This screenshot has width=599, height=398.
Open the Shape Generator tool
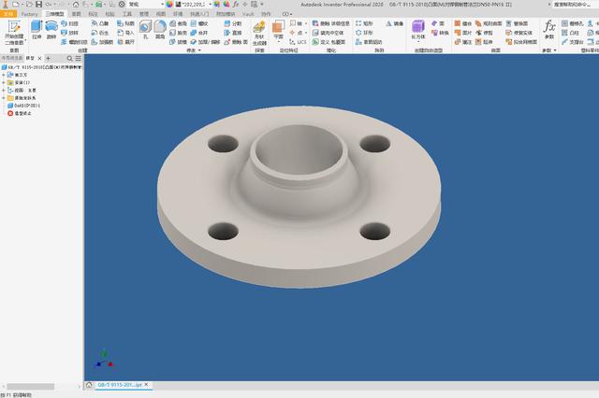[259, 34]
